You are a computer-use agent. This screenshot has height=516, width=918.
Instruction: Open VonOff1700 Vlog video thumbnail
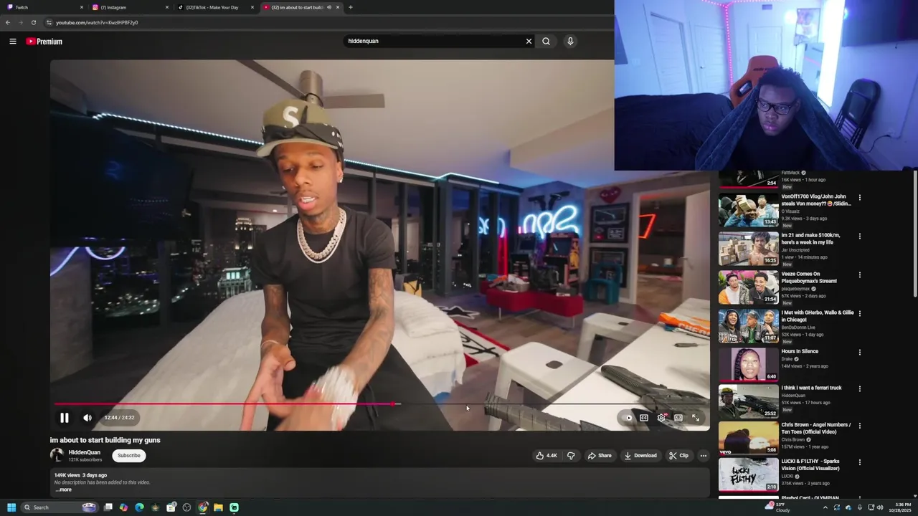[748, 210]
